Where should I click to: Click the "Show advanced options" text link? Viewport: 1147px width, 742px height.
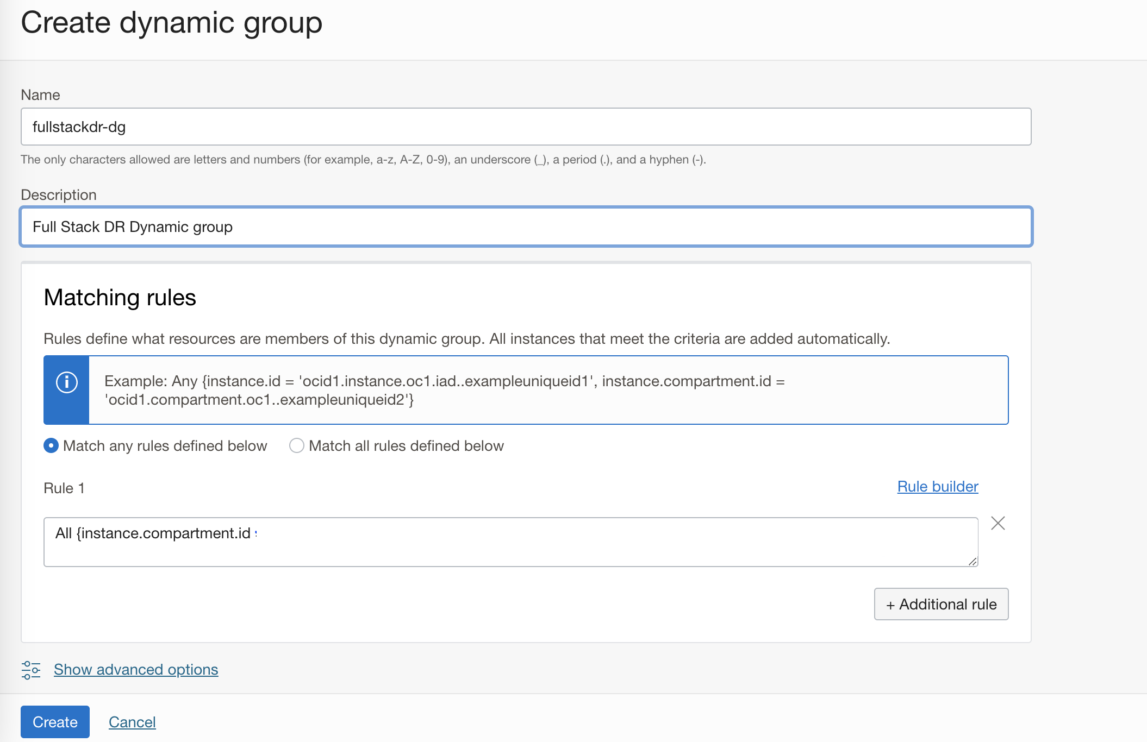point(135,669)
